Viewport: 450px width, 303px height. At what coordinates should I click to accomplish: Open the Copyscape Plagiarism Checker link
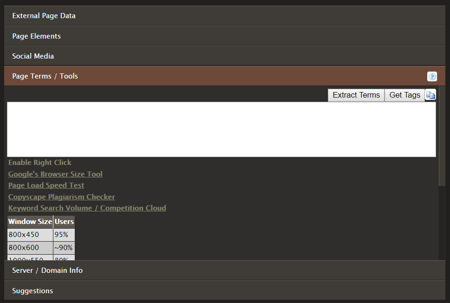point(61,197)
